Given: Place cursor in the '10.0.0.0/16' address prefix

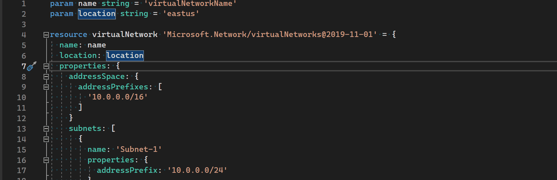Looking at the screenshot, I should pos(118,97).
